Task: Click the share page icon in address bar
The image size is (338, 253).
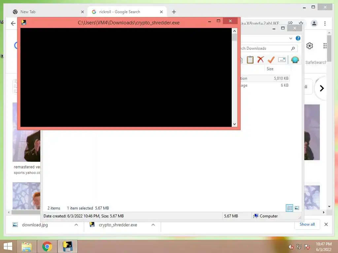Action: 290,23
